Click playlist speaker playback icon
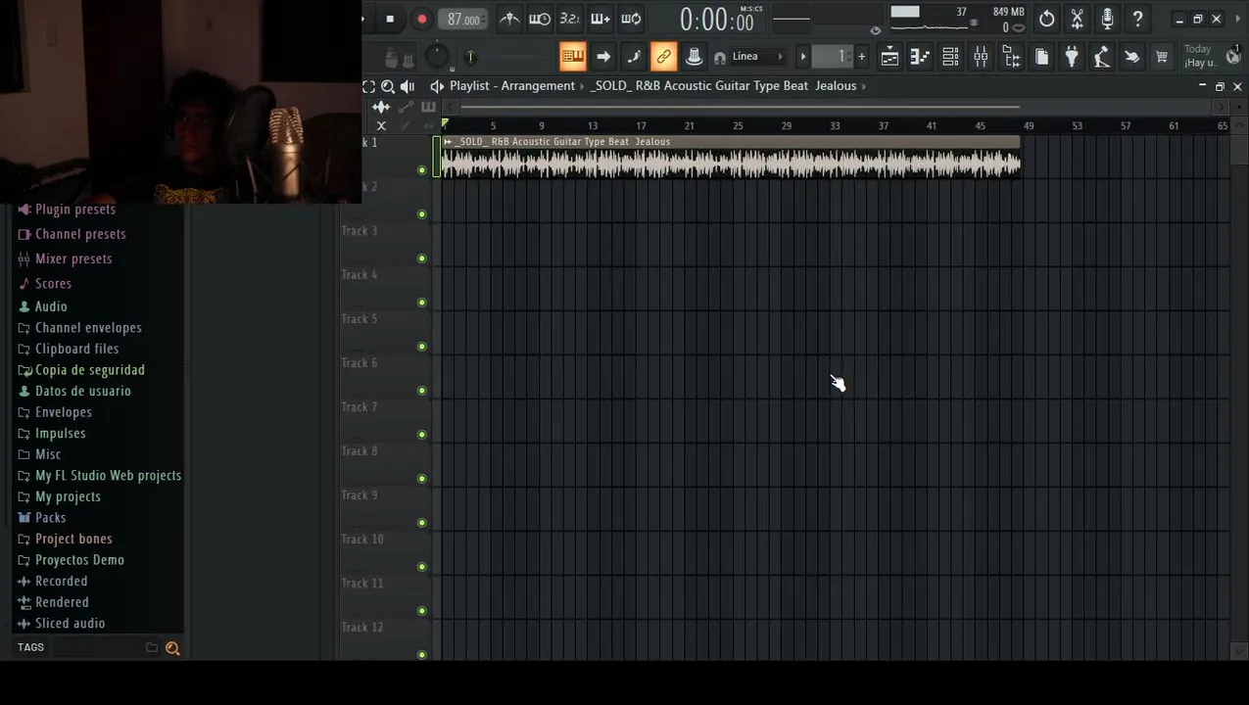This screenshot has width=1249, height=705. [408, 86]
